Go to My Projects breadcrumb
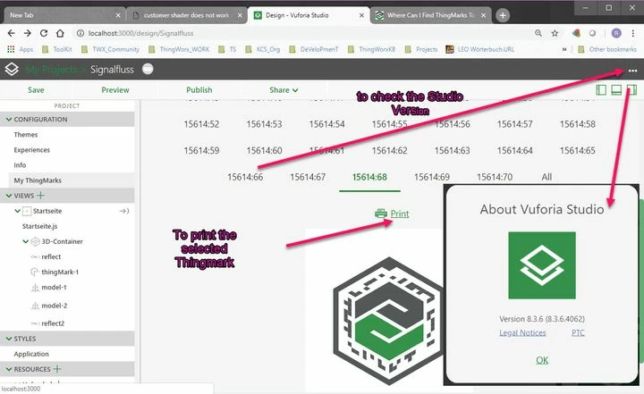Image resolution: width=644 pixels, height=394 pixels. pos(51,70)
